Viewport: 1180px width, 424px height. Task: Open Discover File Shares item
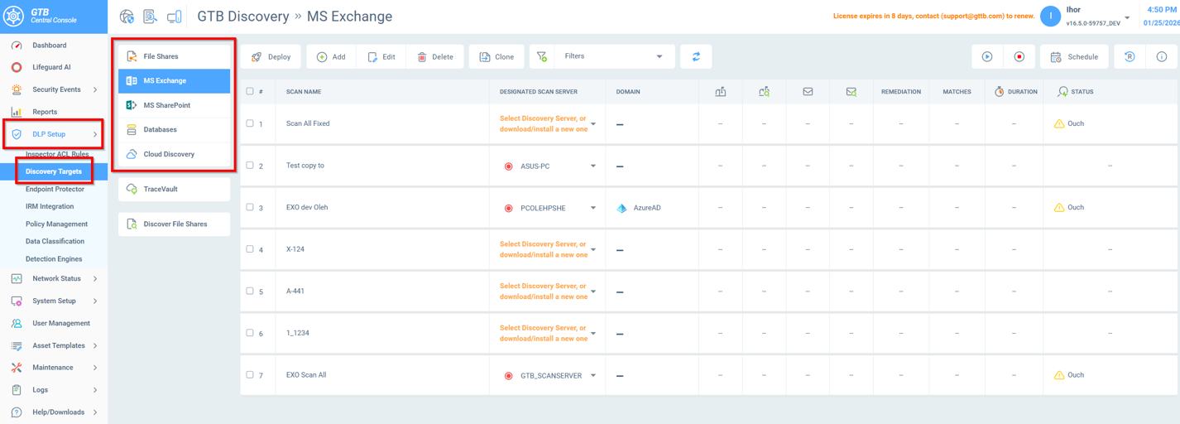[x=175, y=224]
